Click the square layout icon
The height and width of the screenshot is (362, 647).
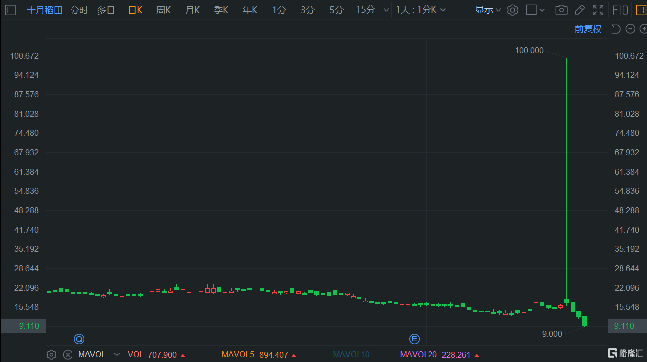531,10
